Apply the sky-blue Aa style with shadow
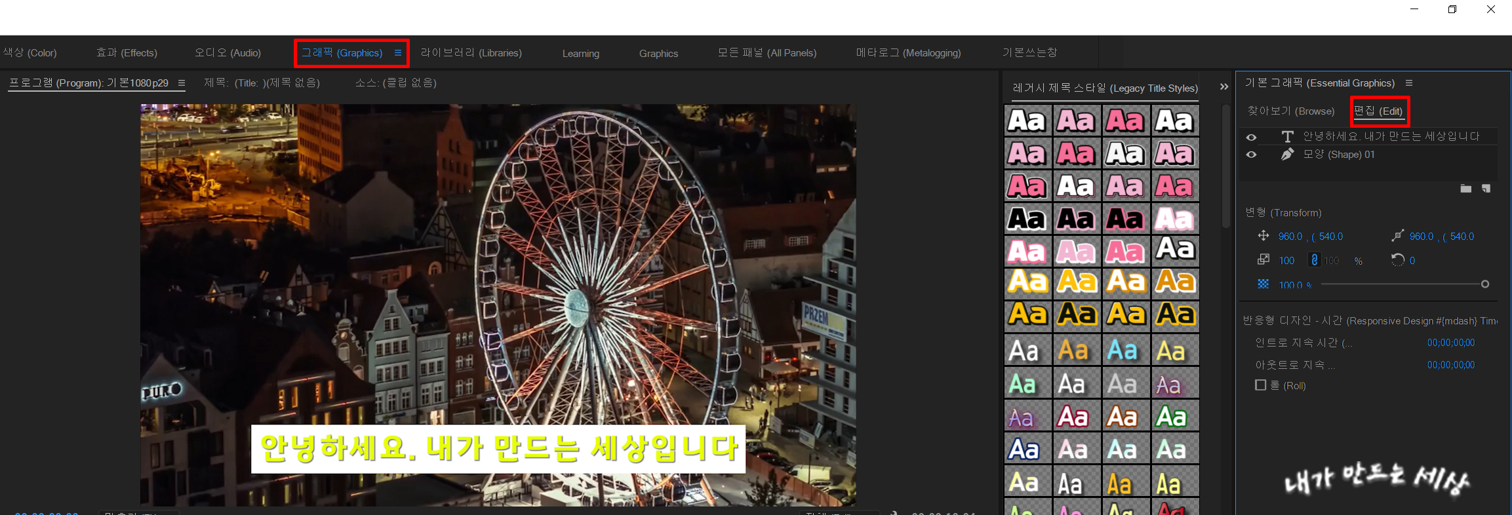 pyautogui.click(x=1125, y=351)
